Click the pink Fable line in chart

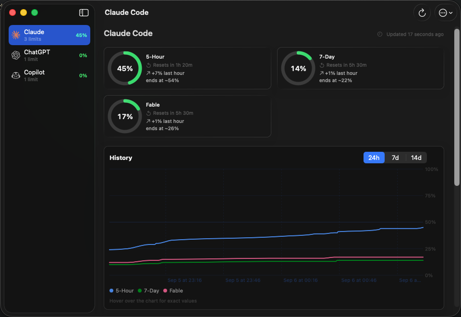click(266, 258)
